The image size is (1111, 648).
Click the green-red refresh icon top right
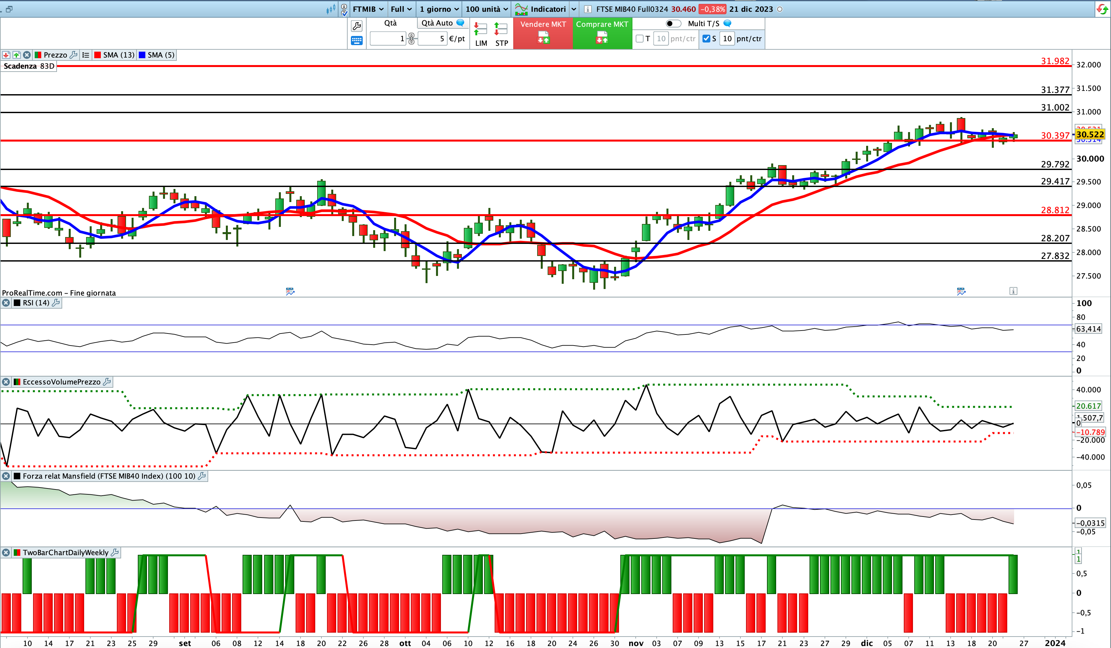click(x=1102, y=9)
